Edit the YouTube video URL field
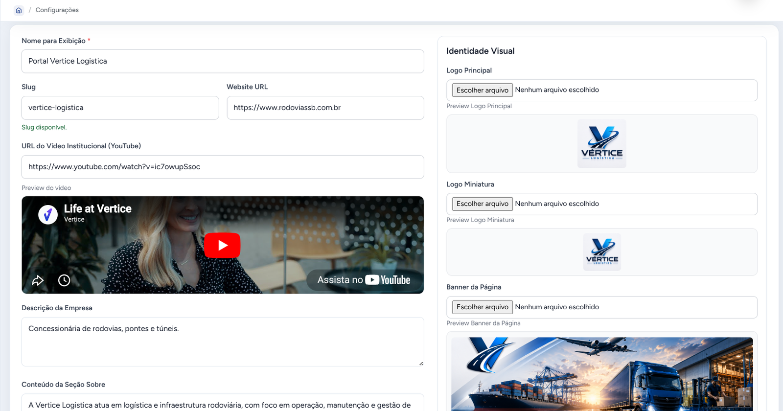 click(x=223, y=167)
